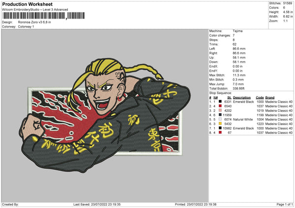The image size is (295, 208).
Task: Click the underlined St. column header
Action: tap(229, 98)
